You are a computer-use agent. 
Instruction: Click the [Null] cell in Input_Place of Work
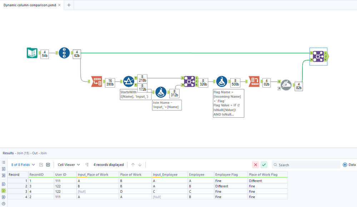98,192
